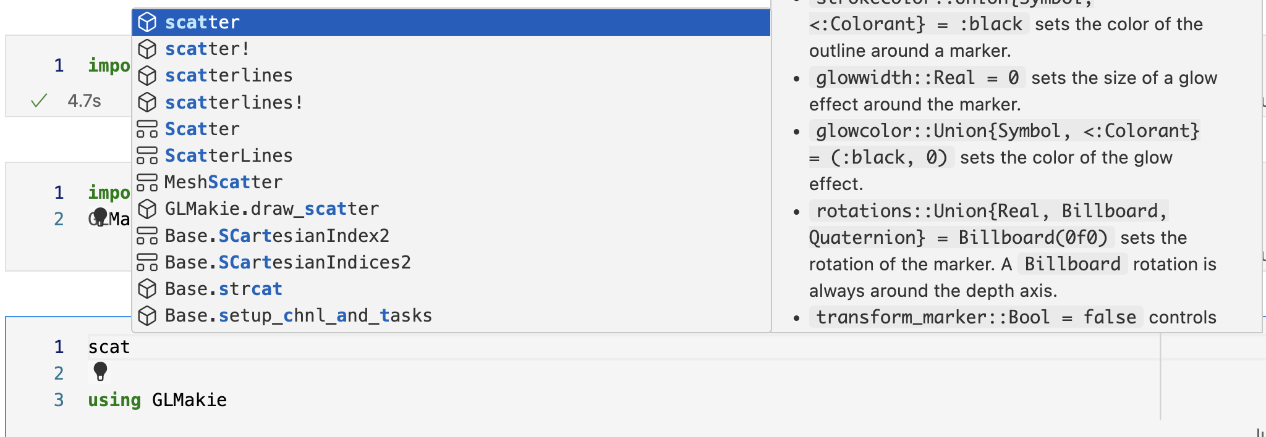Viewport: 1266px width, 437px height.
Task: Click the struct icon beside Base.SCartesianIndices2
Action: click(148, 262)
